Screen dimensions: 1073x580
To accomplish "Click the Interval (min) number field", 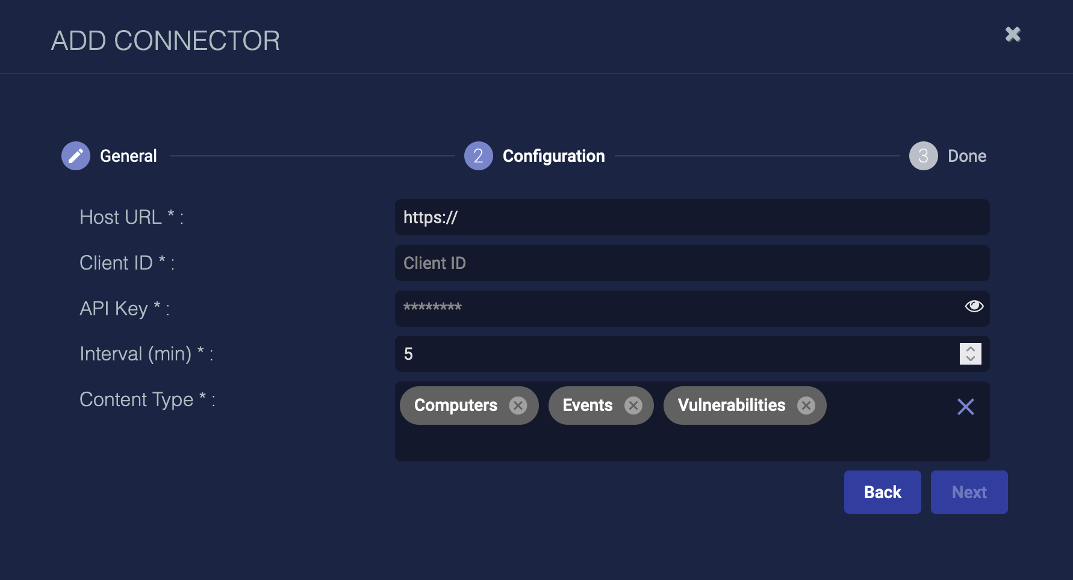I will 674,354.
